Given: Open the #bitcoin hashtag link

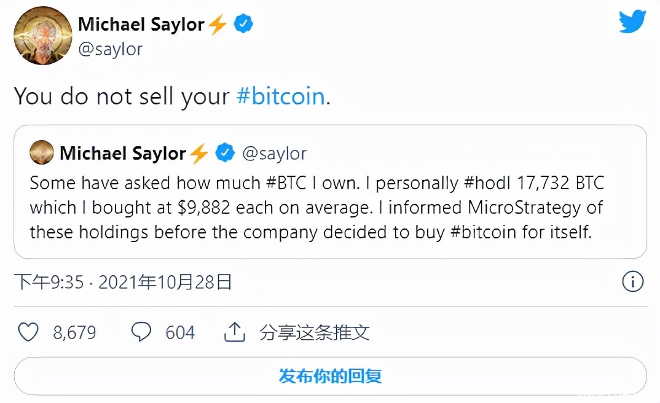Looking at the screenshot, I should coord(281,96).
